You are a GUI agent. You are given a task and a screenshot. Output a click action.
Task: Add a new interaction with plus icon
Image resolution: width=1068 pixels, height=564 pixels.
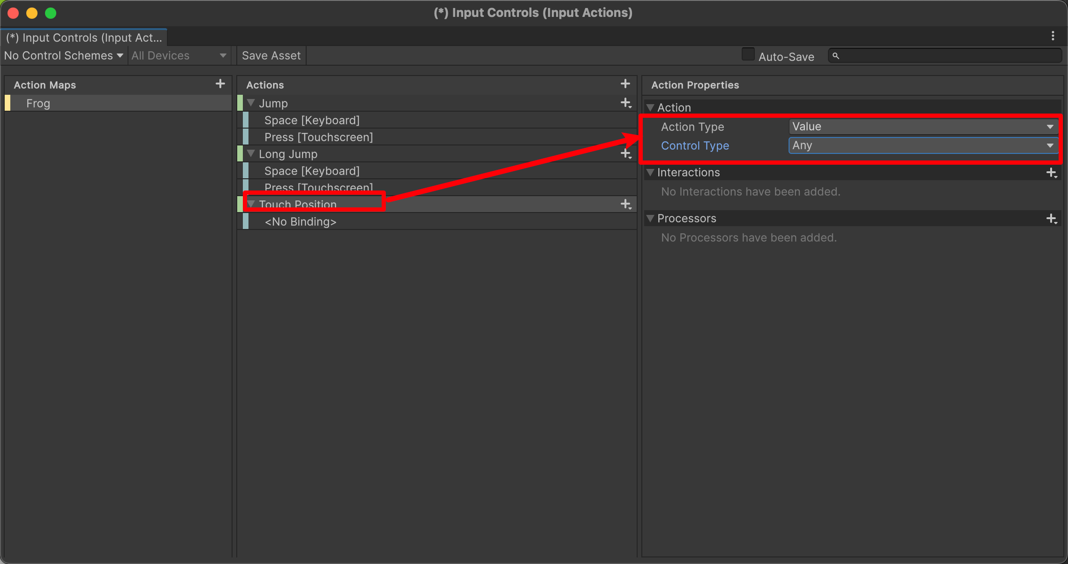[x=1052, y=173]
